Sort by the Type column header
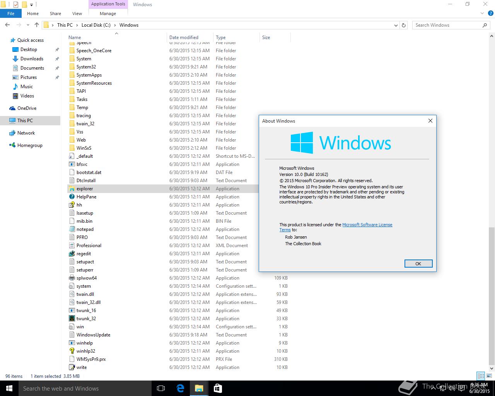Screen dimensions: 495x396 [236, 38]
